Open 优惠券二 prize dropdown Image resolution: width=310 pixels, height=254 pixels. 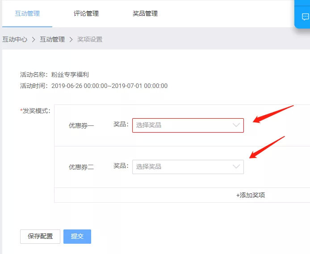[188, 167]
